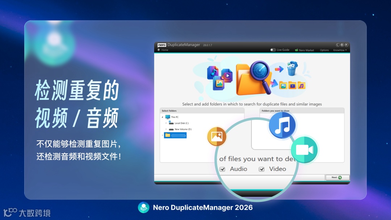Click the Next button
The width and height of the screenshot is (391, 220).
(x=337, y=177)
